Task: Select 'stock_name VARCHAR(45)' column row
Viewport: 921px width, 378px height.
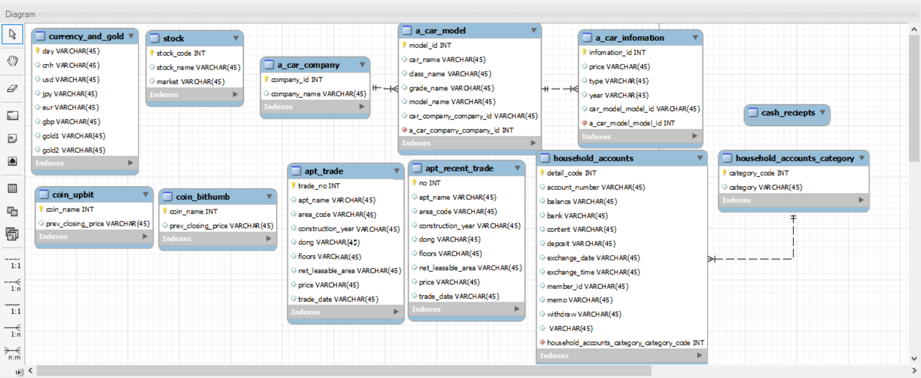Action: click(194, 67)
